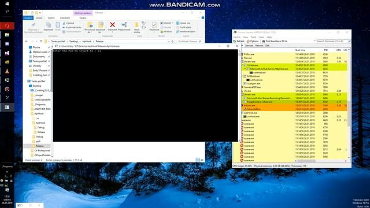Click the Process Hacker horizontal scrollbar
The width and height of the screenshot is (370, 208).
[x=306, y=161]
